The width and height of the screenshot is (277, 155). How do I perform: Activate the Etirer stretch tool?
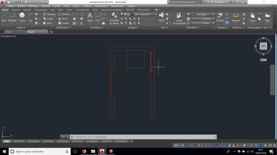pos(48,23)
